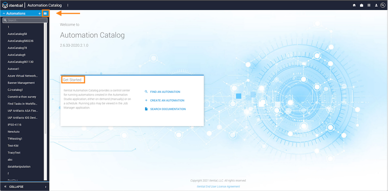Open the briefcase icon in top bar
Viewport: 388px width, 191px height.
[x=362, y=5]
